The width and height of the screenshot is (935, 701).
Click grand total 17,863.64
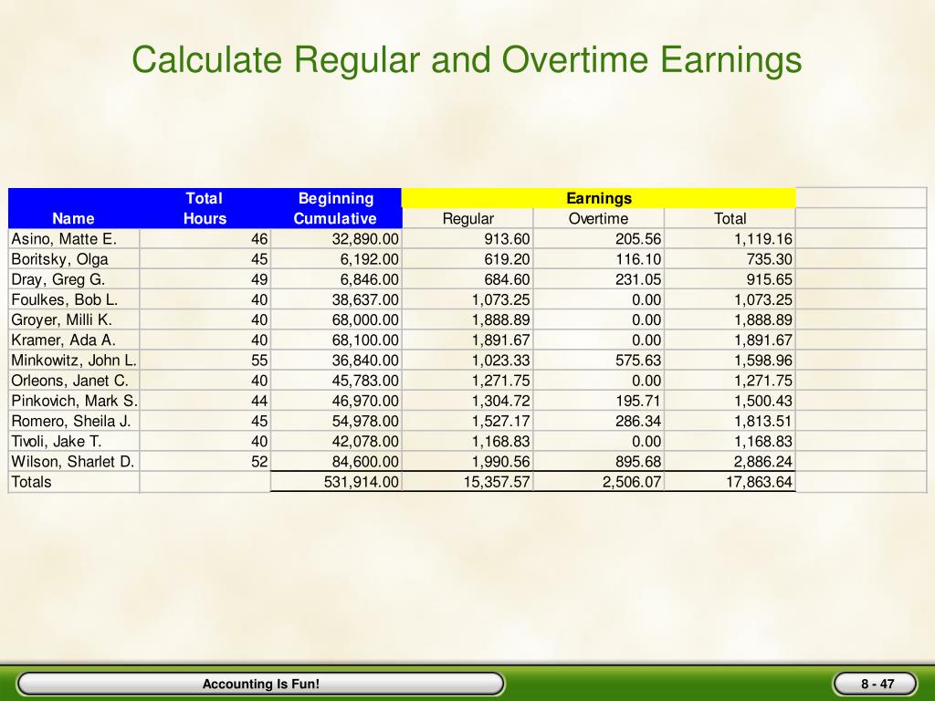759,482
